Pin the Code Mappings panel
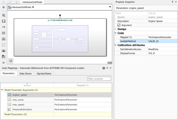Screen dimensions: 178x120 tap(107, 68)
